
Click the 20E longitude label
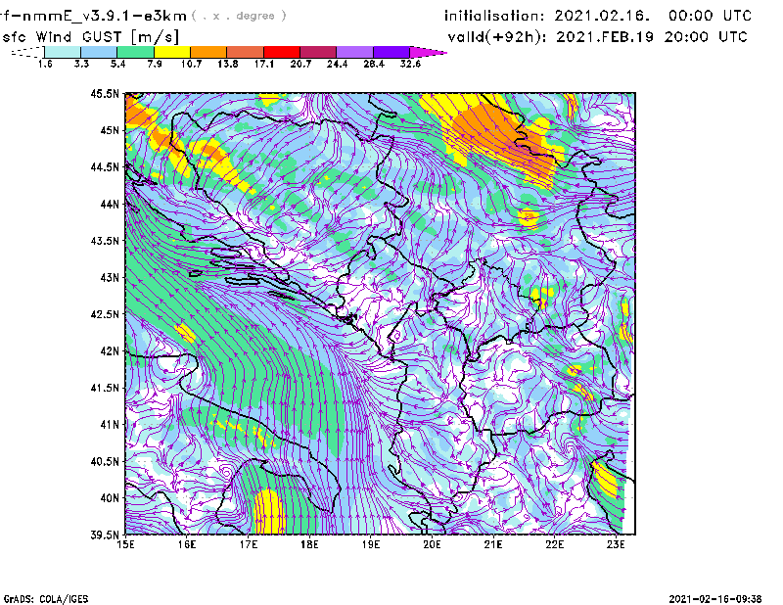point(432,544)
